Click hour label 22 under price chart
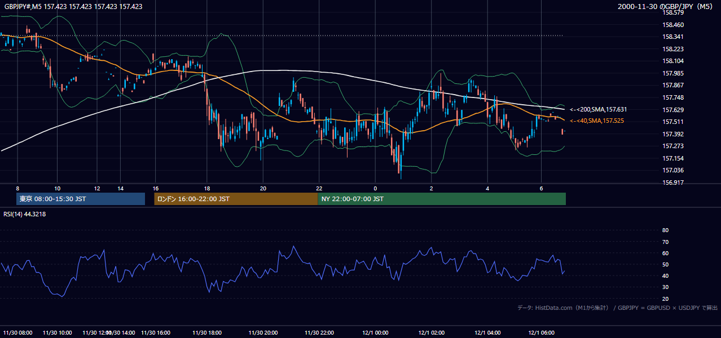721x338 pixels. coord(319,189)
